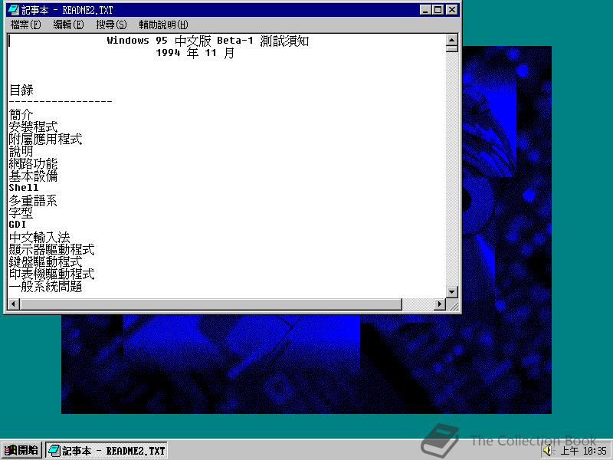Click the date line 1994 年 11 月
The width and height of the screenshot is (613, 460).
[195, 53]
